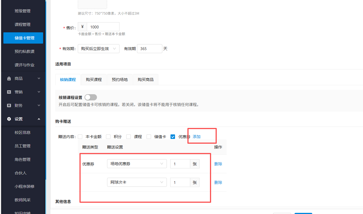
Task: Open the 网球次卡 dropdown
Action: click(137, 182)
